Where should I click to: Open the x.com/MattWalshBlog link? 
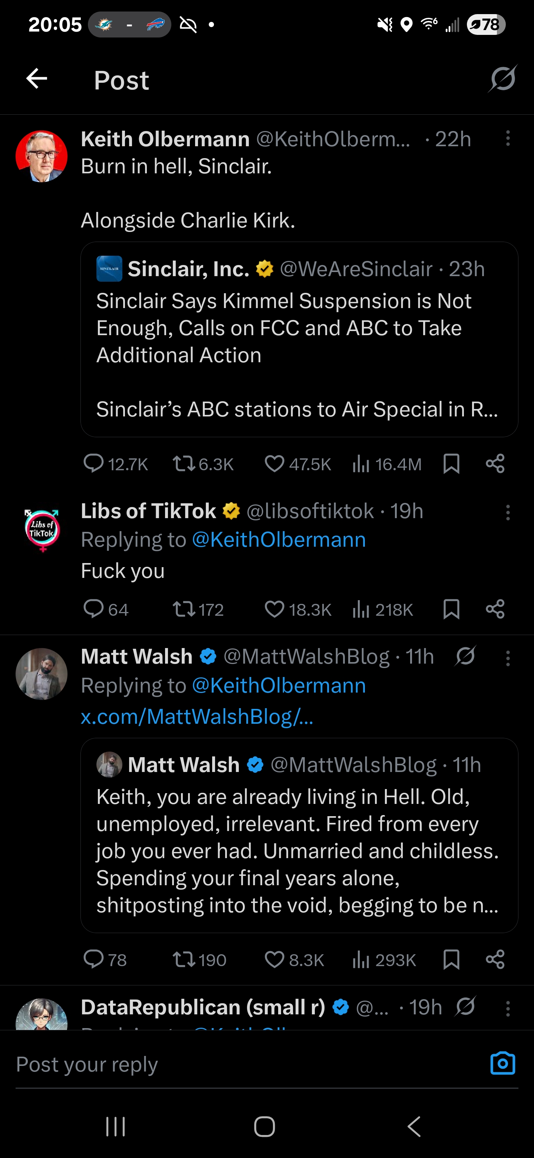[197, 717]
